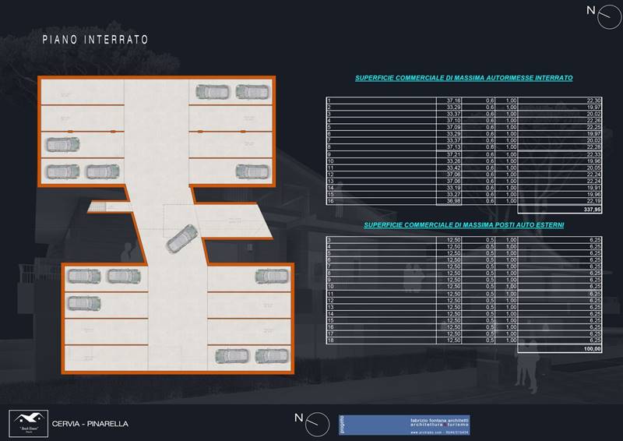This screenshot has height=441, width=623.
Task: Click the first 12,50 cell in external parking table
Action: (x=453, y=240)
